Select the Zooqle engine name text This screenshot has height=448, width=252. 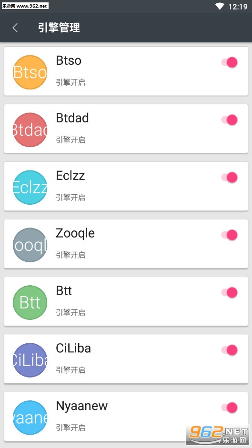(x=75, y=234)
